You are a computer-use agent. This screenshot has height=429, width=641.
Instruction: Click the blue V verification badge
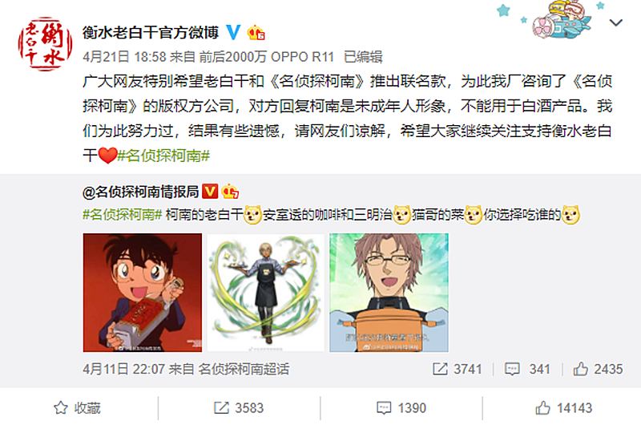click(233, 32)
